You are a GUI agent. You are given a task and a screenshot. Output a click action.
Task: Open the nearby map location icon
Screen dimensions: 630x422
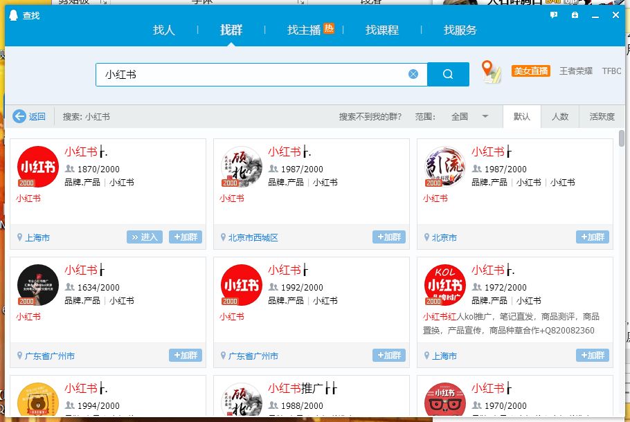point(491,72)
